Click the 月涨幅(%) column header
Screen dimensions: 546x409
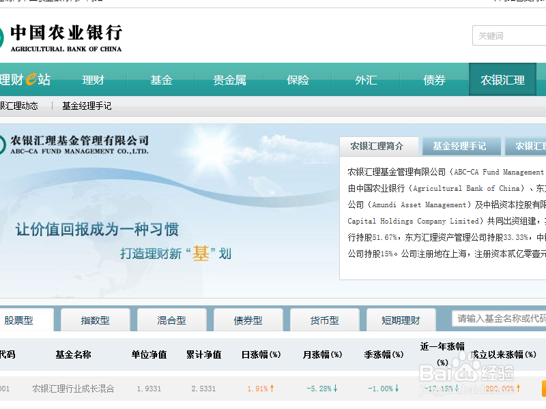[322, 354]
